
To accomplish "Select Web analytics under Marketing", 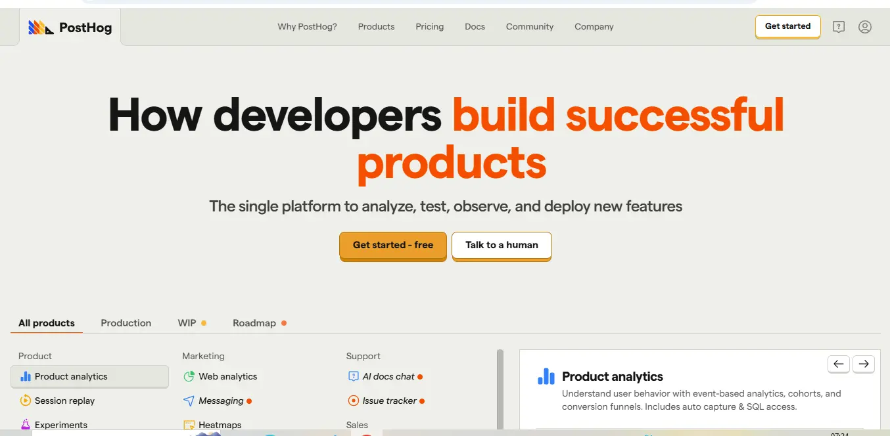I will (228, 376).
